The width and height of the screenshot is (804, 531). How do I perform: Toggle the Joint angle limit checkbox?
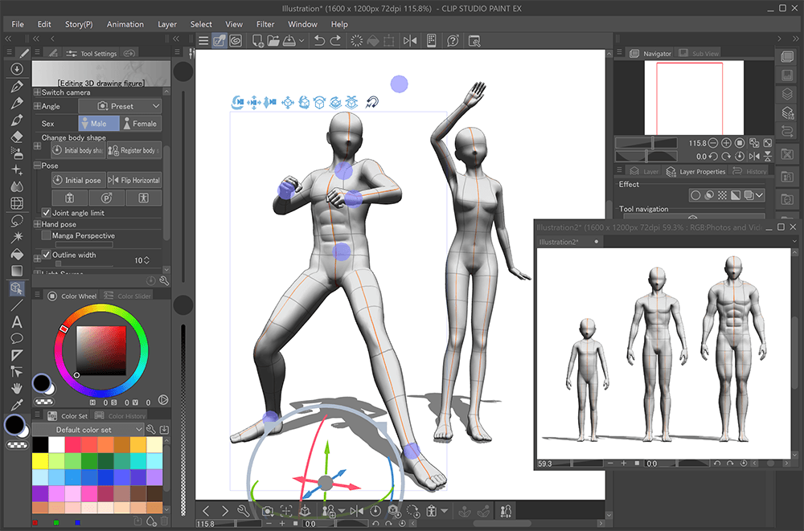pos(46,212)
